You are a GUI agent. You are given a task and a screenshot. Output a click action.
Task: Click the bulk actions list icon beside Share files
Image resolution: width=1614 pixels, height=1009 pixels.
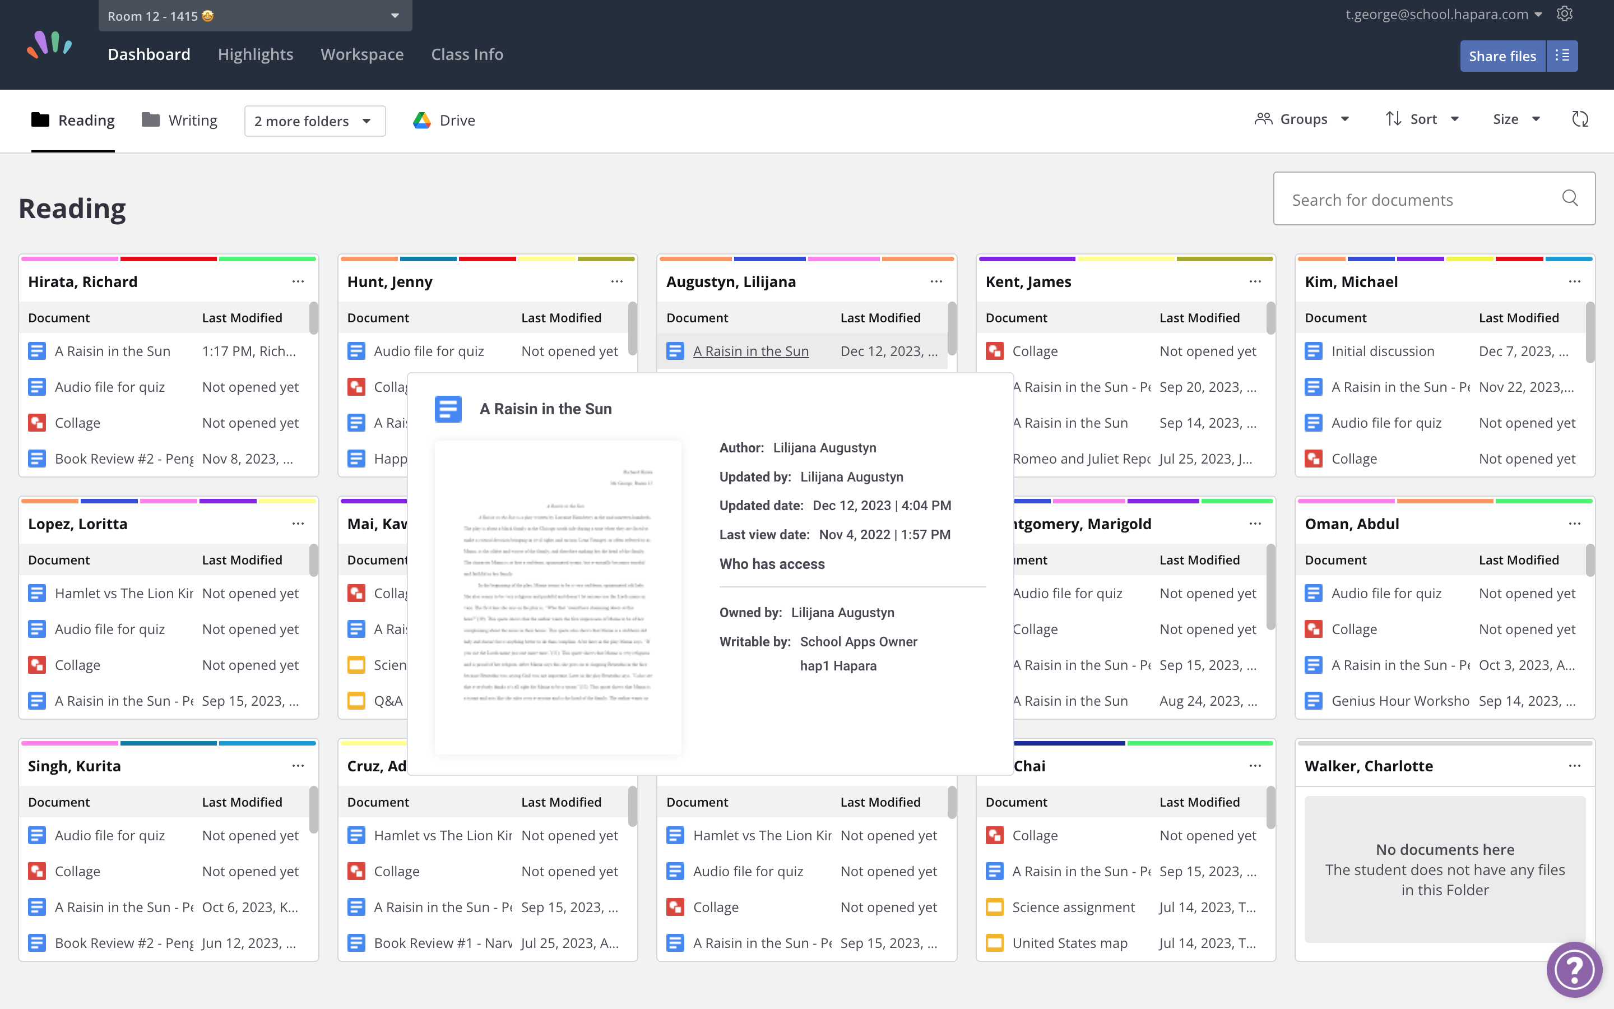tap(1561, 55)
